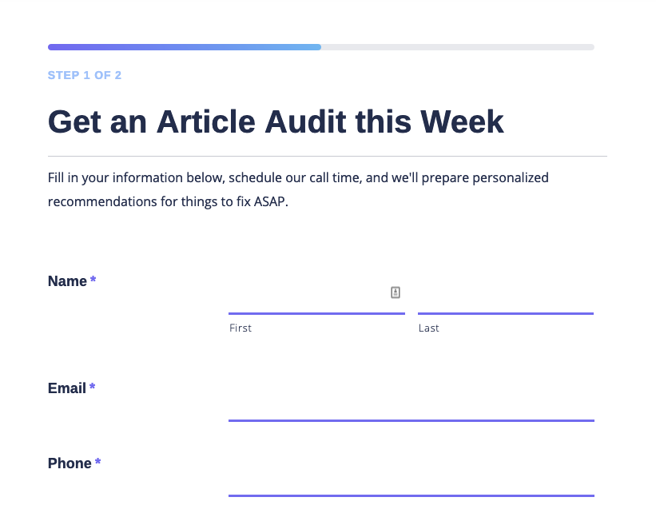656x525 pixels.
Task: Click the 'First' sublabel under the name field
Action: pyautogui.click(x=241, y=328)
